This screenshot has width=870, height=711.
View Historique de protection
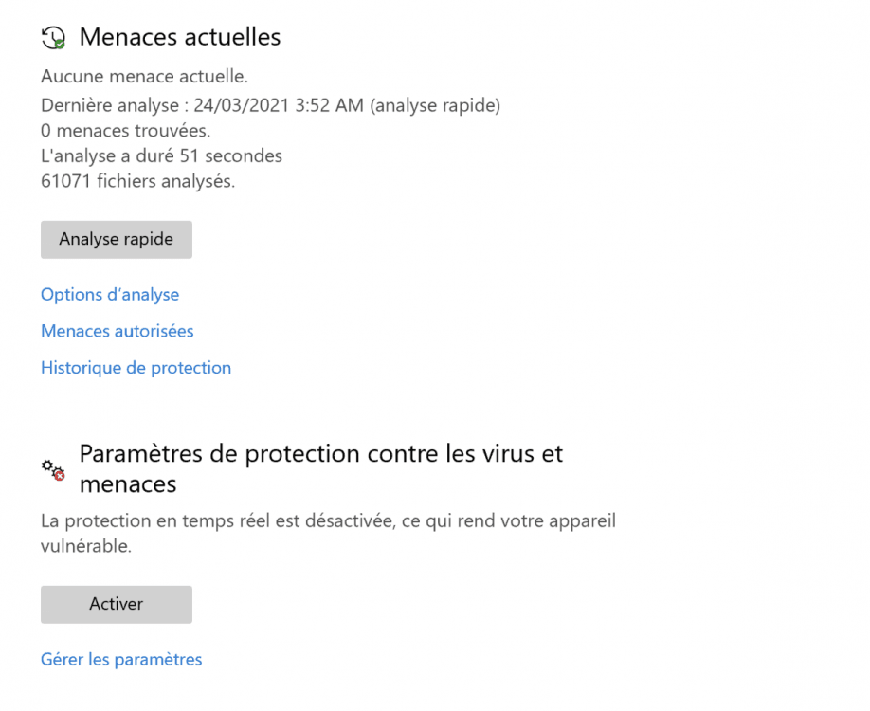(x=136, y=368)
